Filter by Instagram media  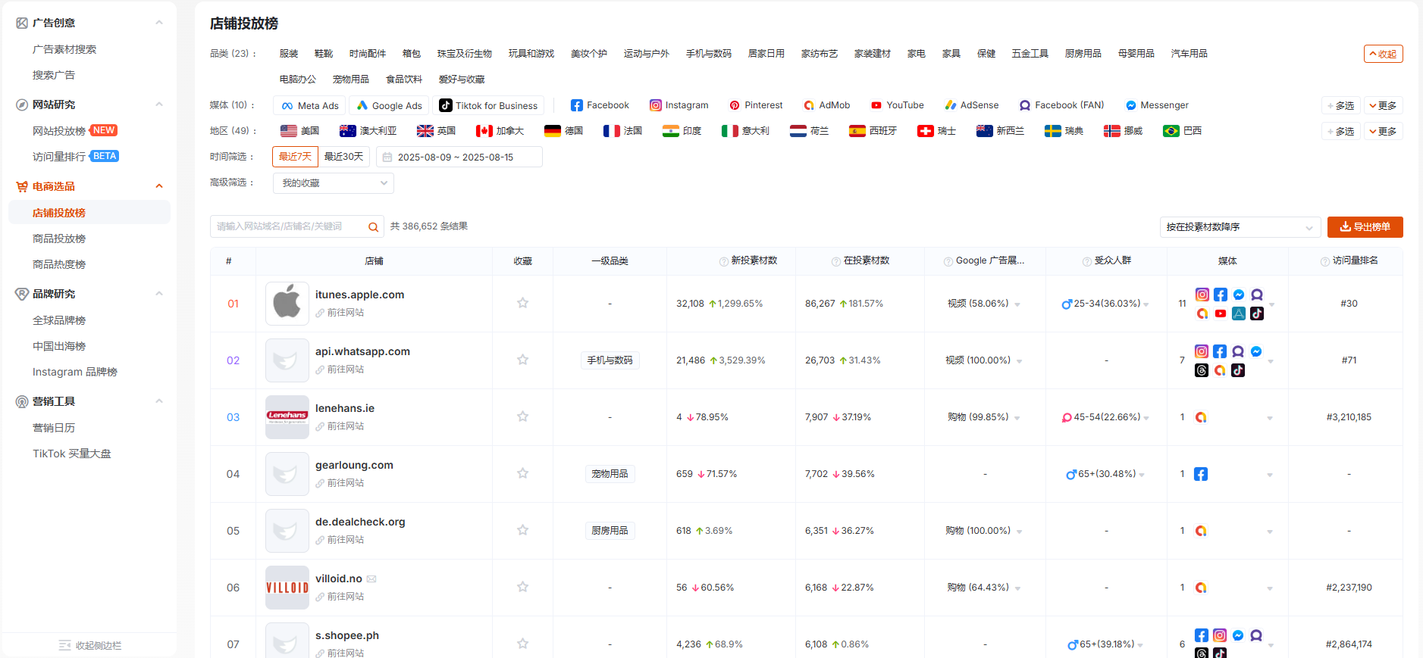[679, 105]
